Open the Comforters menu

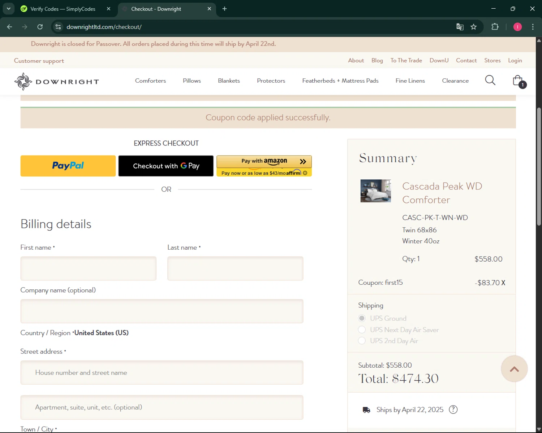(x=150, y=81)
